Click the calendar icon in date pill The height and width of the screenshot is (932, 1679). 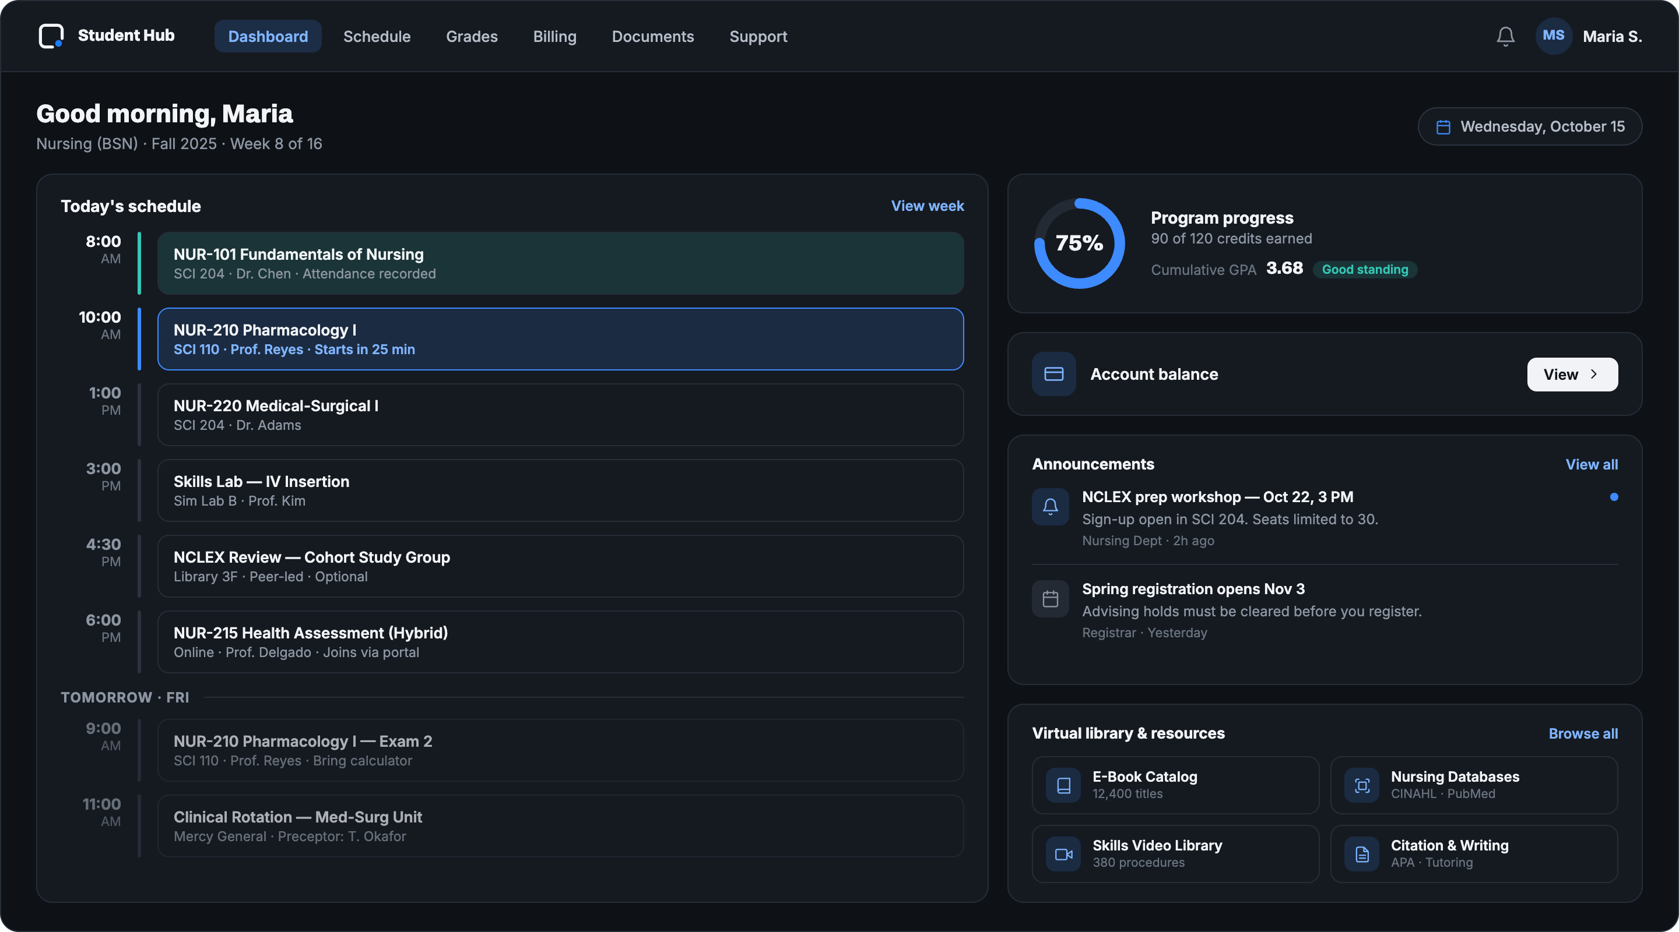(1443, 127)
